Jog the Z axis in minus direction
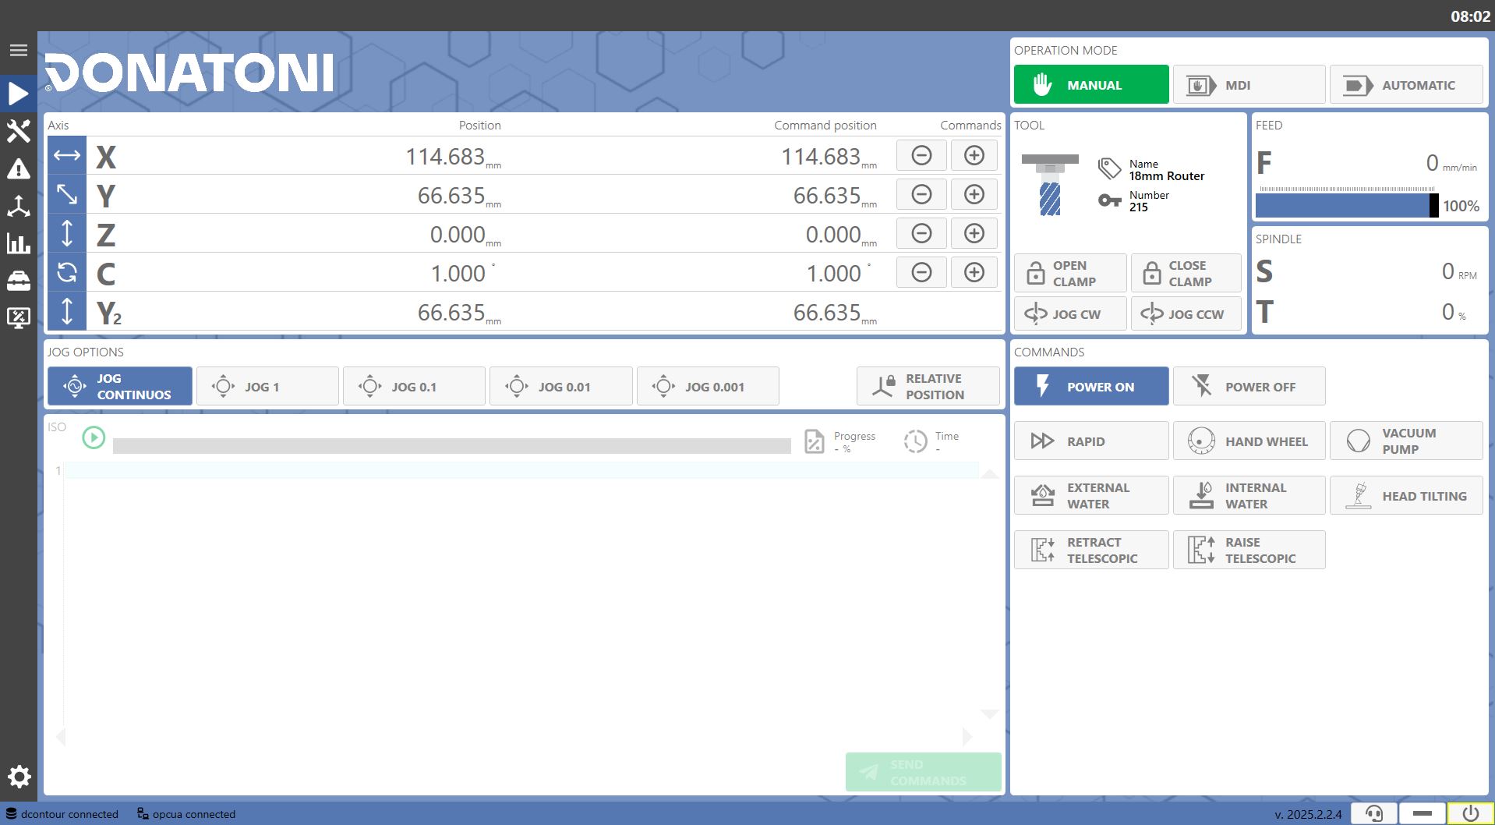 point(921,234)
